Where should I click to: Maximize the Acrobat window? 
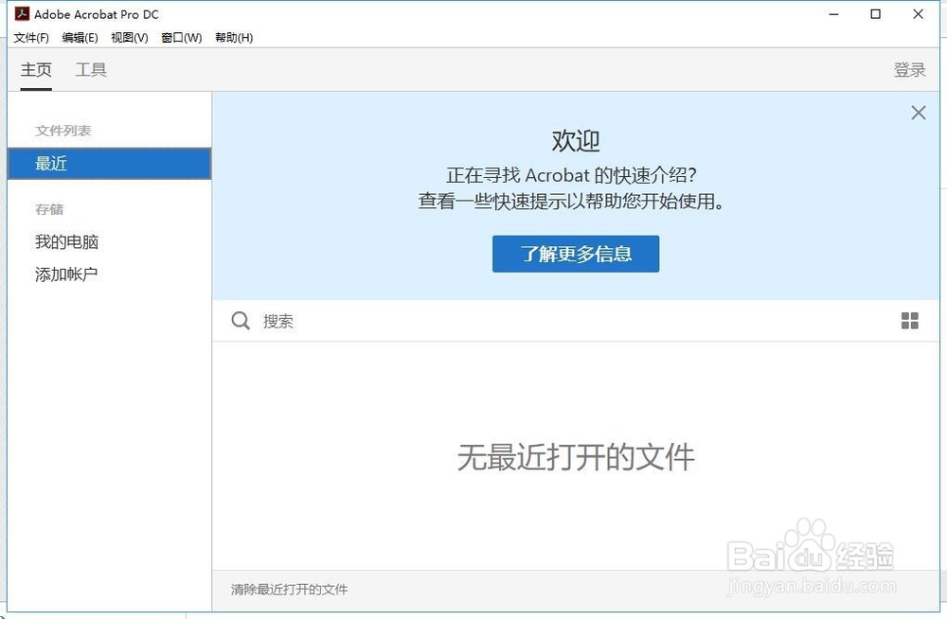pyautogui.click(x=875, y=14)
